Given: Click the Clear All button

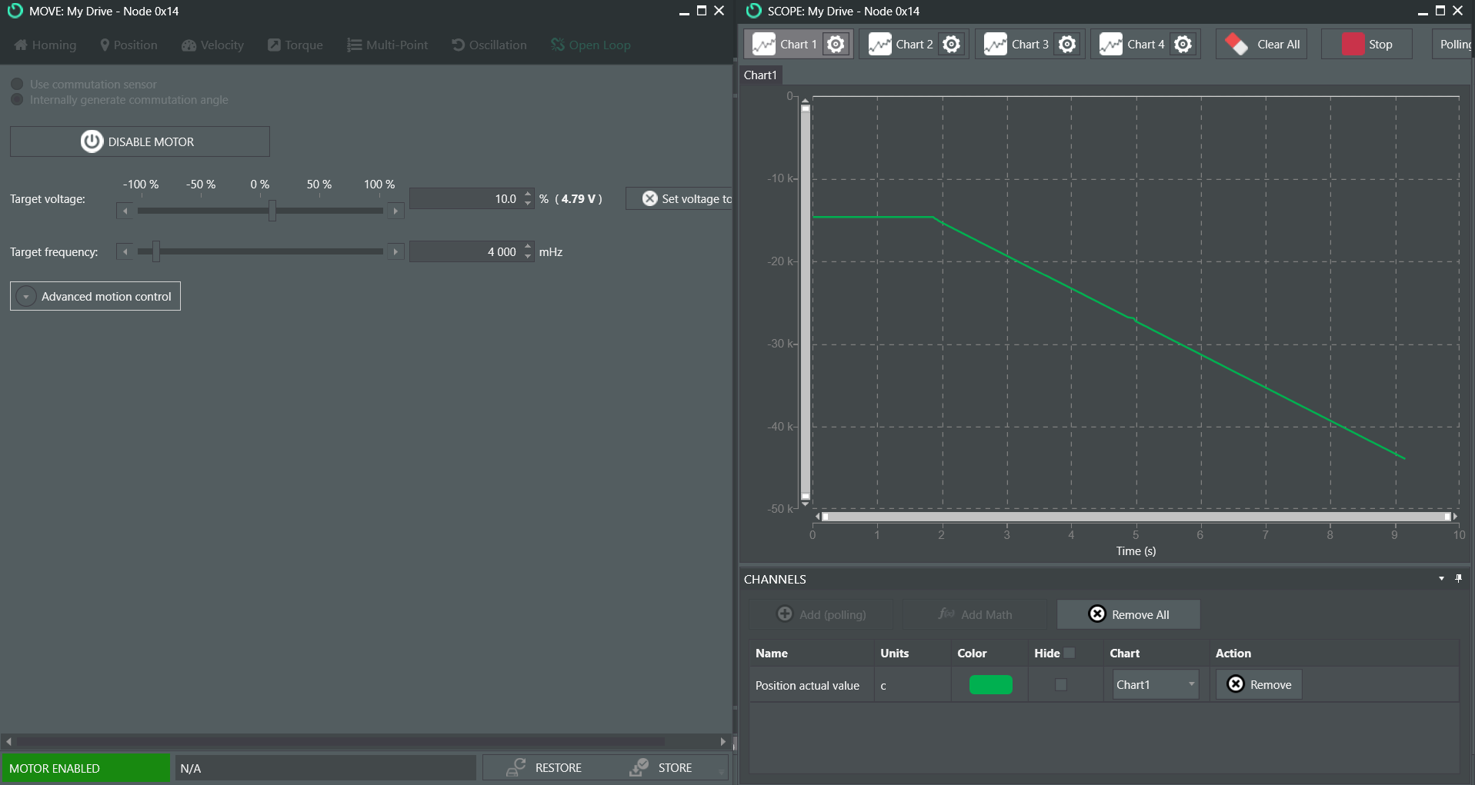Looking at the screenshot, I should [1263, 45].
